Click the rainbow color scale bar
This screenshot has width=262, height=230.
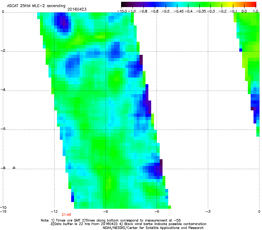click(x=189, y=4)
